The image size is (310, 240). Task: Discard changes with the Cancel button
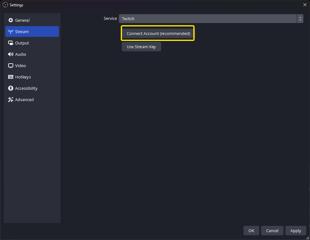(x=272, y=231)
